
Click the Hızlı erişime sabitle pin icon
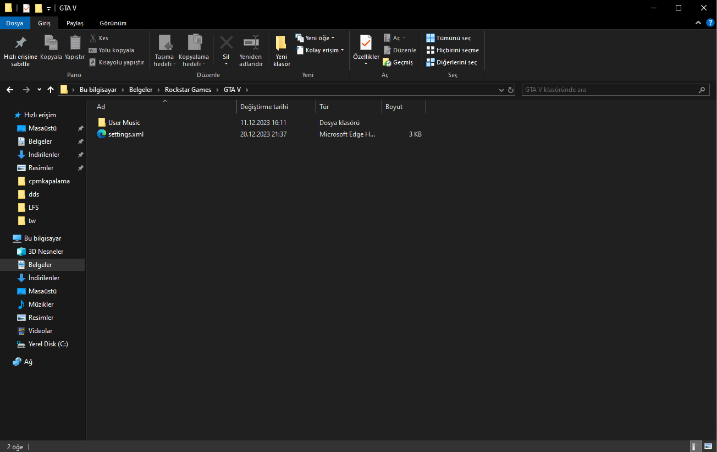pyautogui.click(x=20, y=43)
